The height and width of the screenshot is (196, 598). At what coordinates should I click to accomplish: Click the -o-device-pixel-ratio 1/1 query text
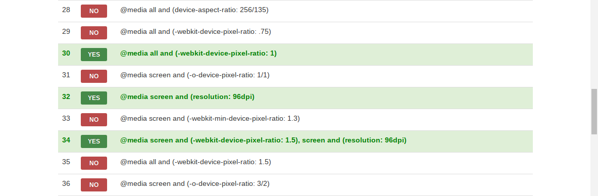(195, 75)
